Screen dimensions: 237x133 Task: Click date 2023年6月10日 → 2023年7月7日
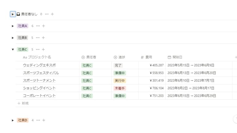coord(191,81)
